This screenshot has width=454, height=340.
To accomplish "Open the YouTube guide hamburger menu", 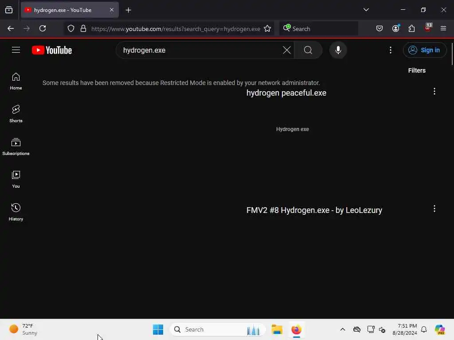I will 16,50.
